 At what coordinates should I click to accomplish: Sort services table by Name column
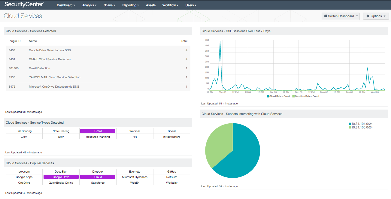click(33, 41)
